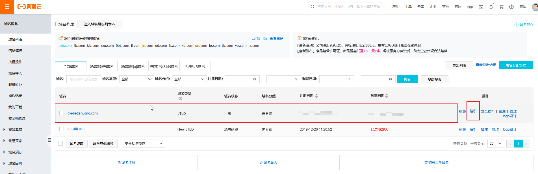The height and width of the screenshot is (174, 538).
Task: Open calendar icon in first 到期日期 field
Action: (x=349, y=79)
